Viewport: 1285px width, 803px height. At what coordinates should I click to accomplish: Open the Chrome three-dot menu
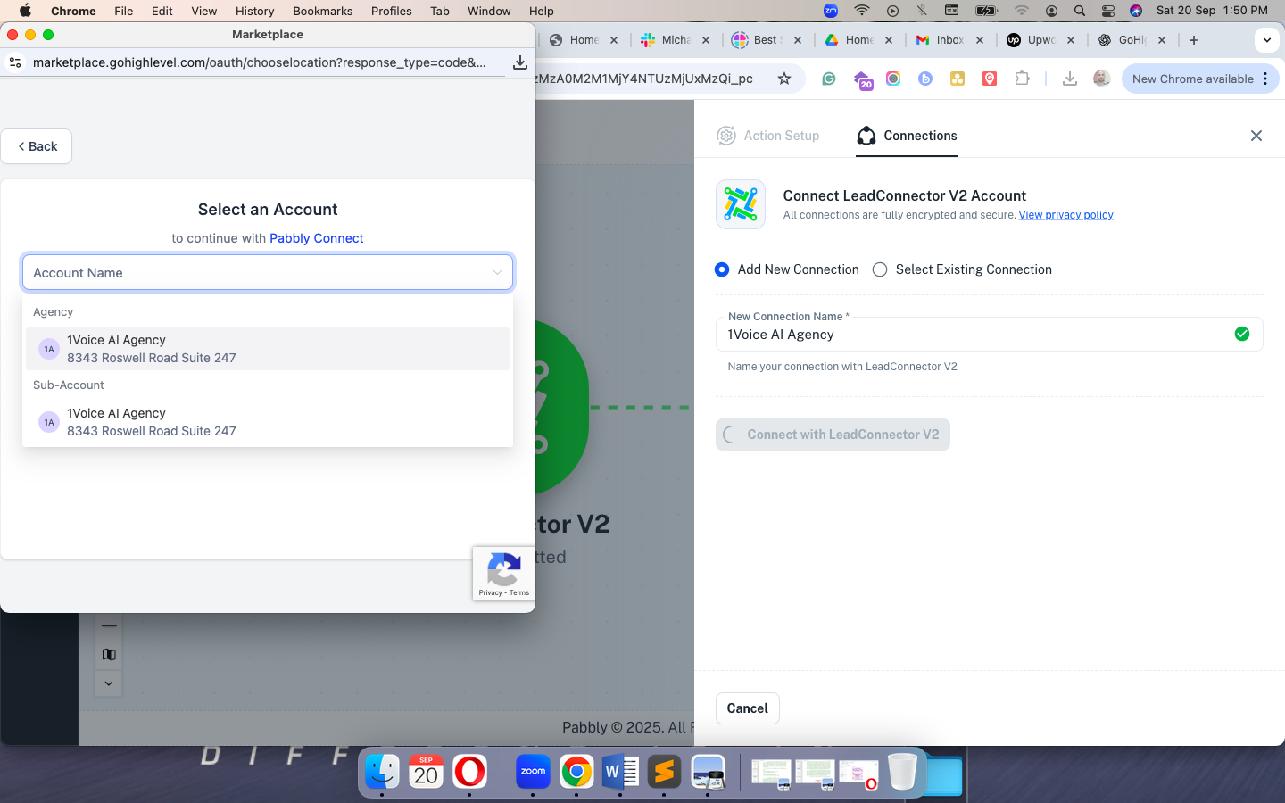(x=1265, y=79)
